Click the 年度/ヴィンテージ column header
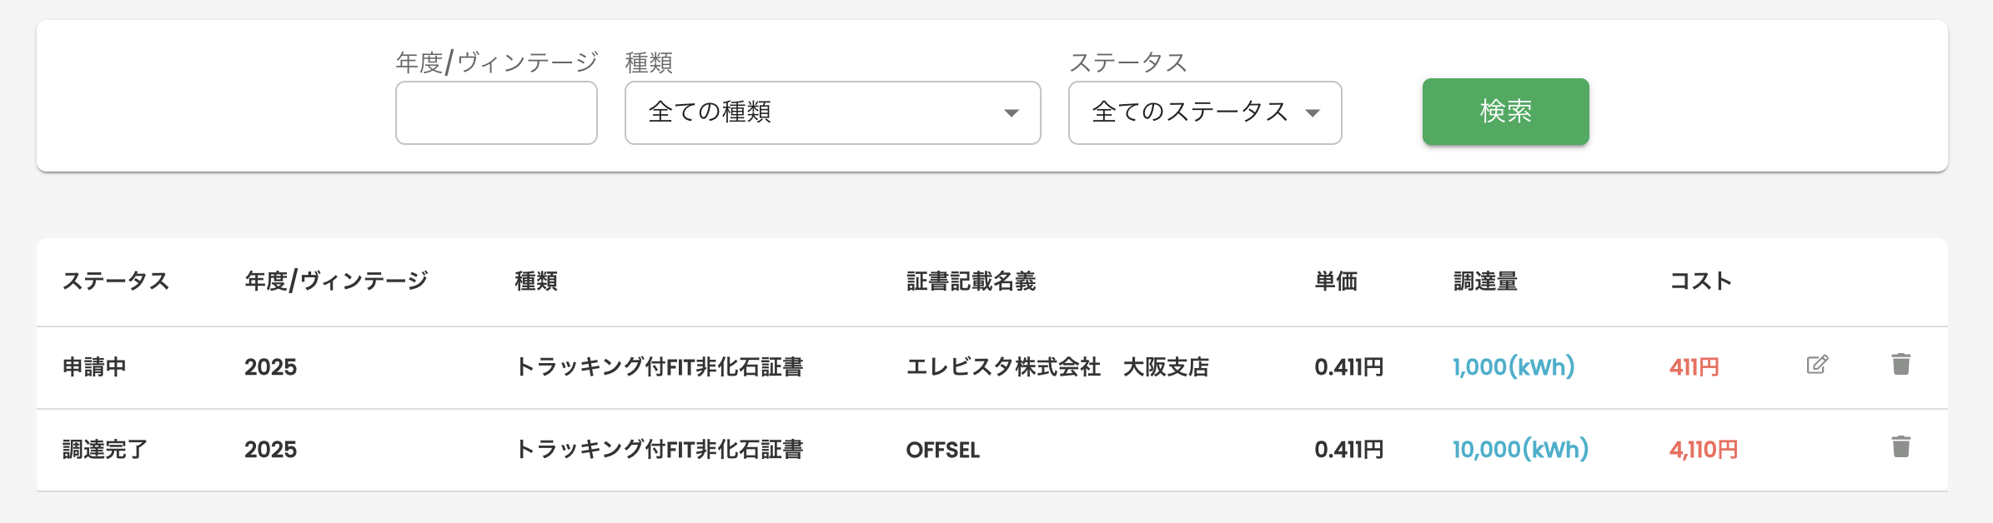1993x523 pixels. pos(336,281)
